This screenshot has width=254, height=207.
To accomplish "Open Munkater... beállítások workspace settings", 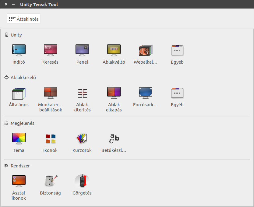I will coord(51,100).
